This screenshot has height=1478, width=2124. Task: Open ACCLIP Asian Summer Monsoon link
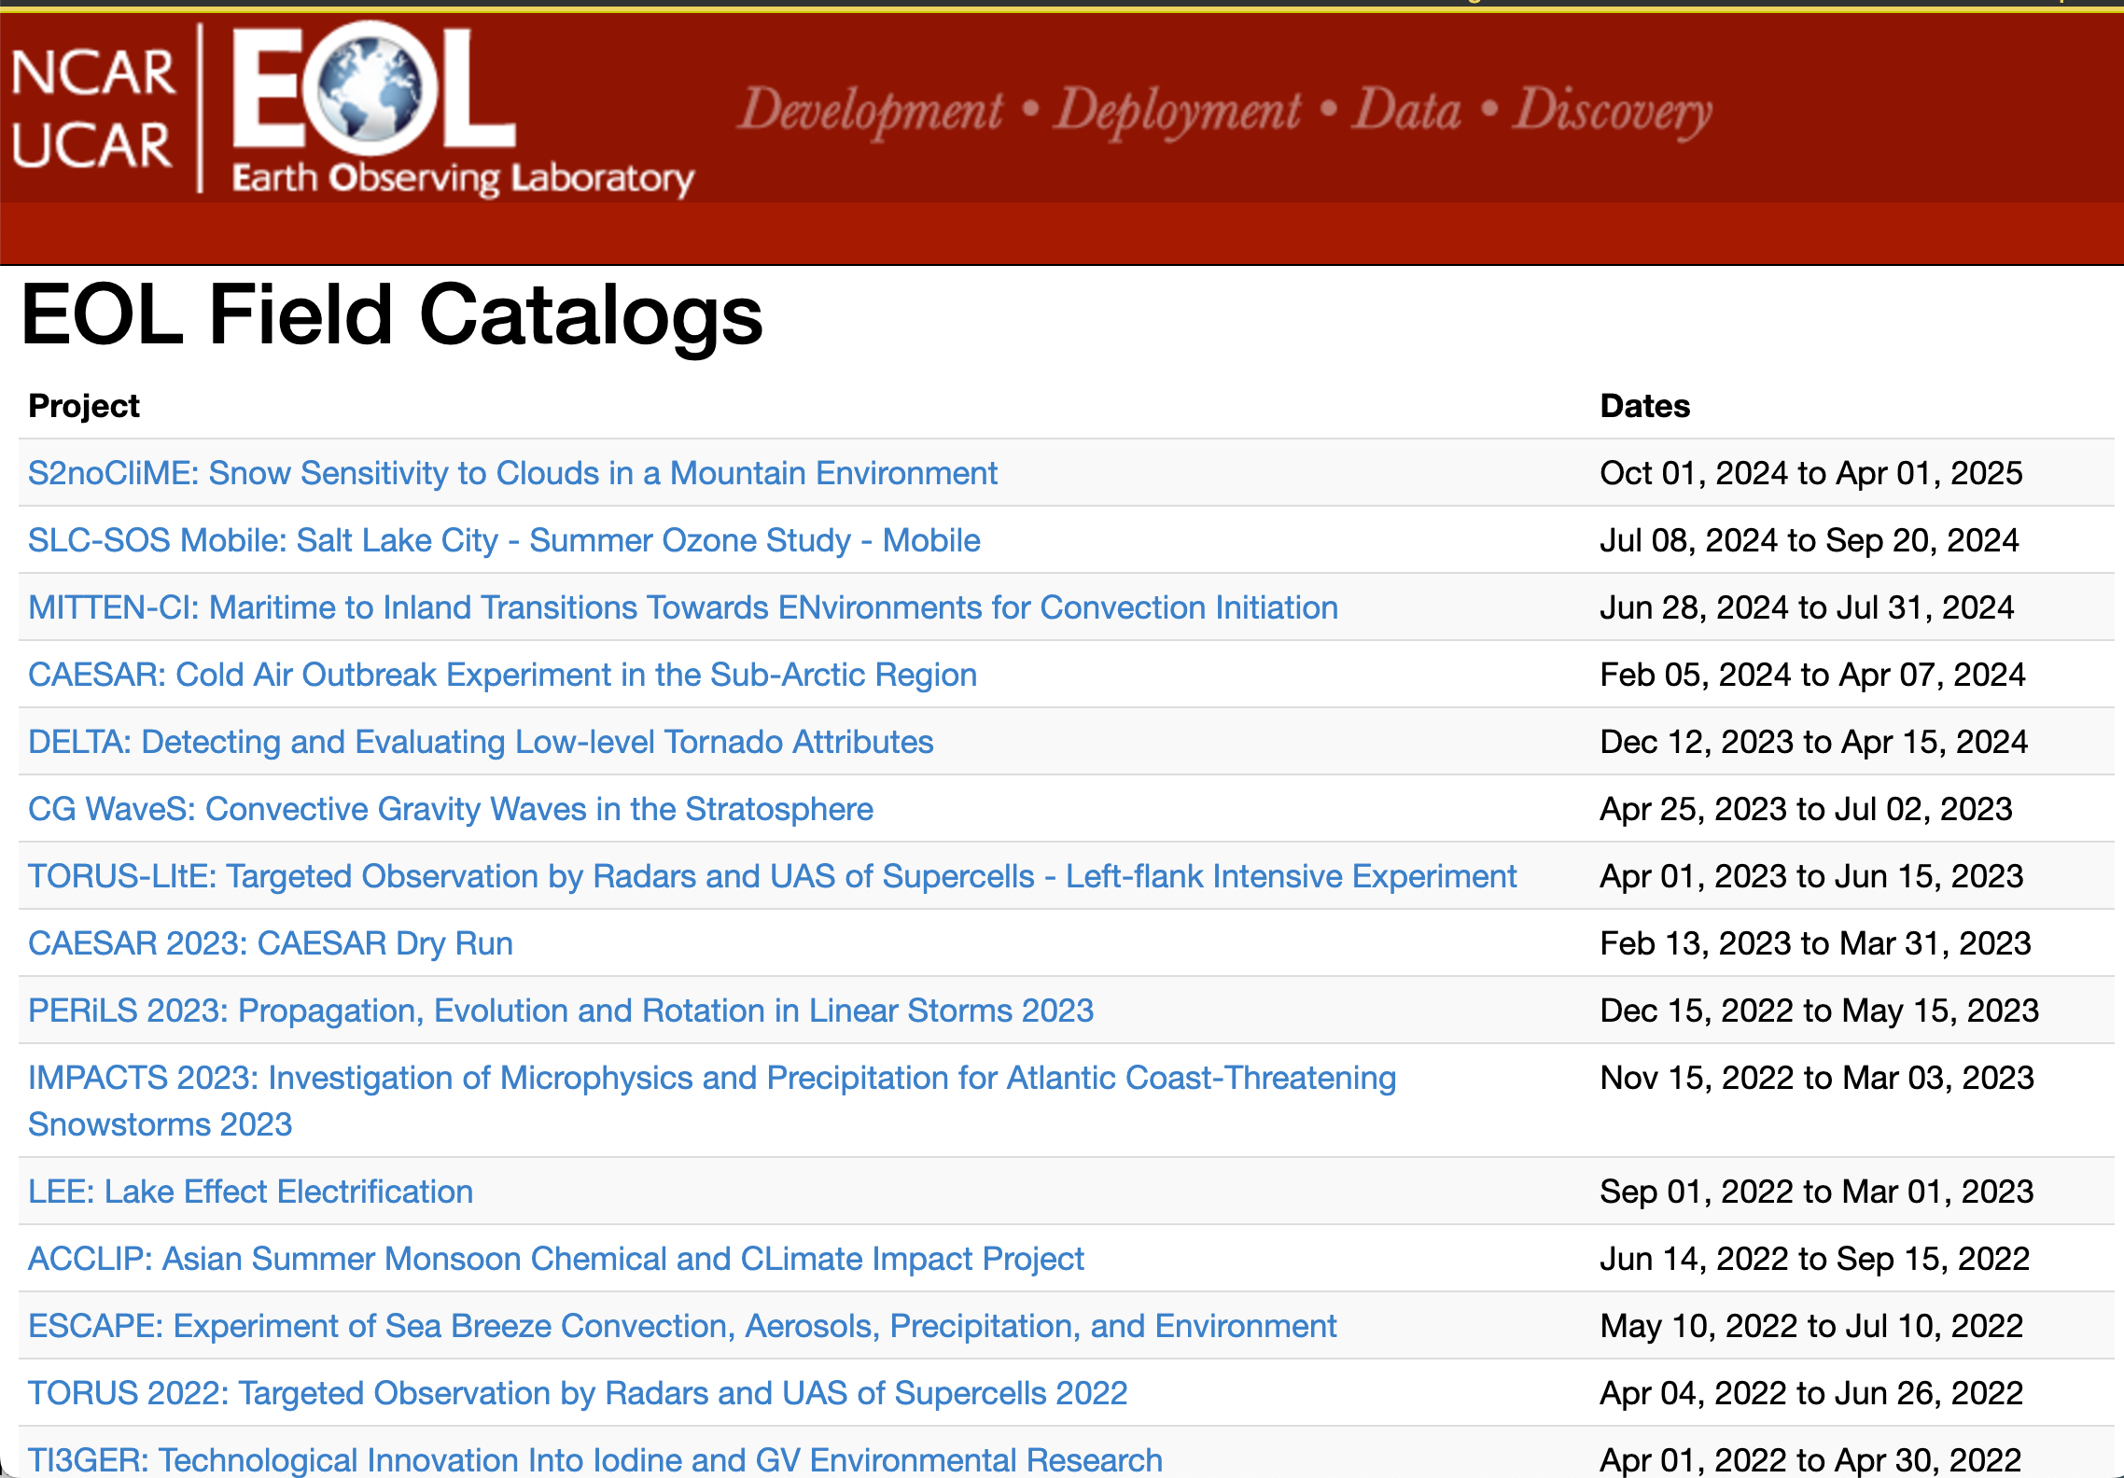[x=555, y=1259]
